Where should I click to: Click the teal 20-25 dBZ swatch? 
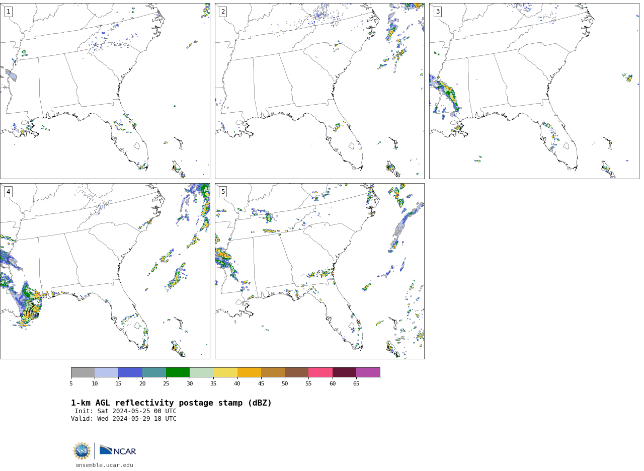pos(154,372)
